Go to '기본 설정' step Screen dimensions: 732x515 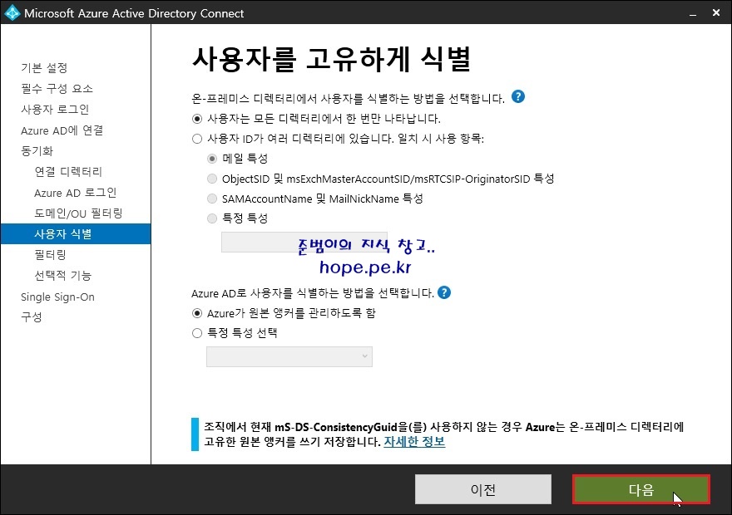tap(44, 68)
